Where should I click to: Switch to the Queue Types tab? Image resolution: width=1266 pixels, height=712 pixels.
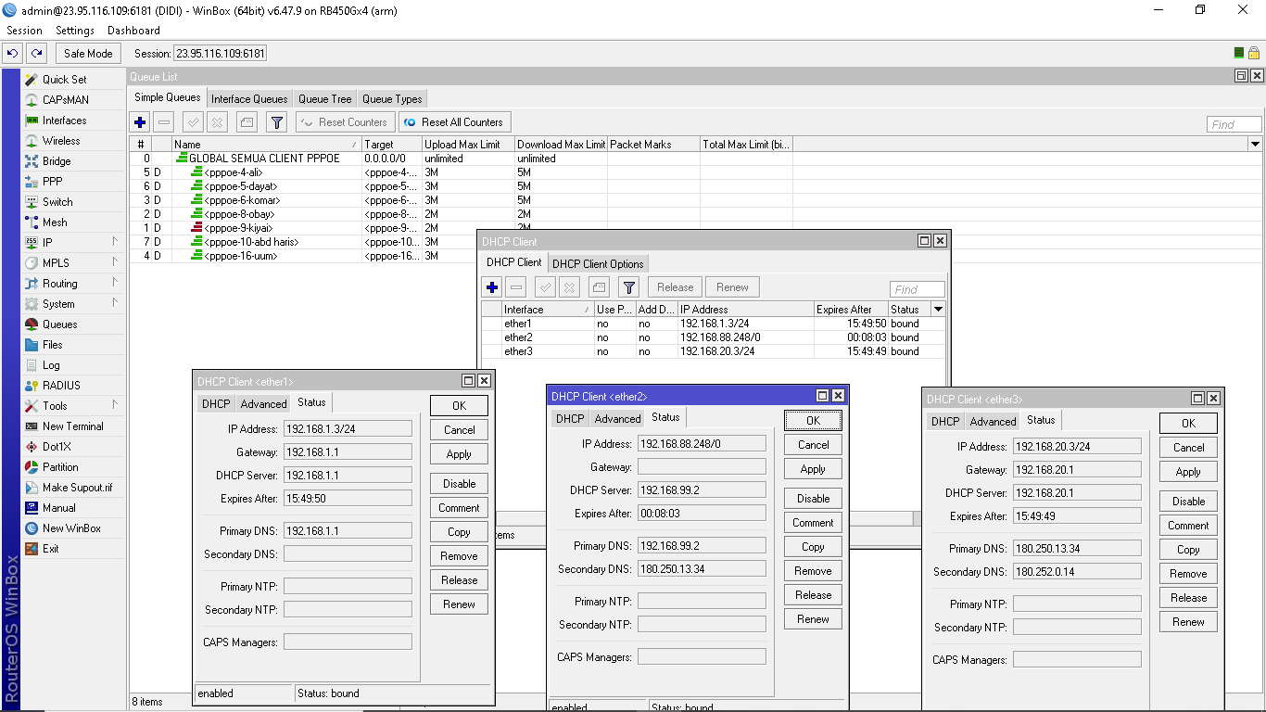(392, 99)
